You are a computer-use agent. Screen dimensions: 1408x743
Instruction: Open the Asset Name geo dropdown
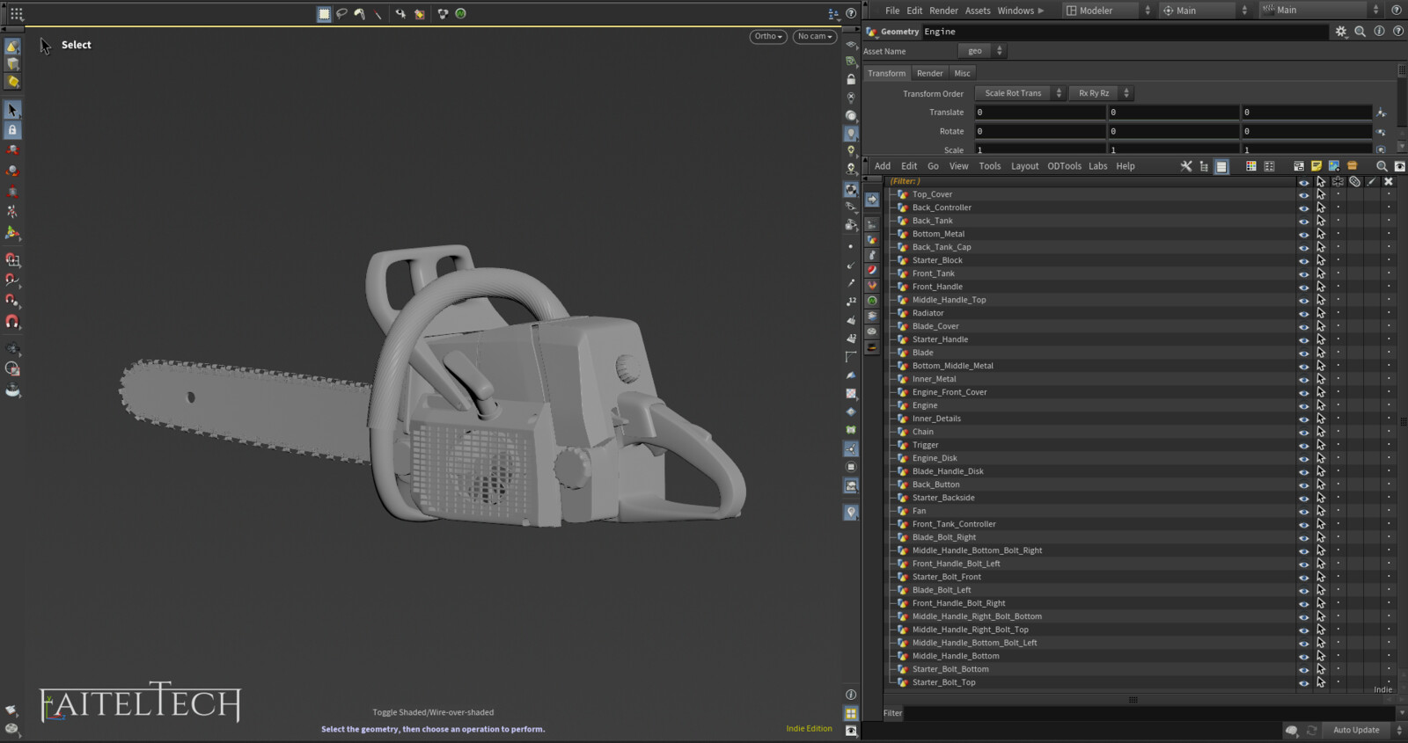981,51
